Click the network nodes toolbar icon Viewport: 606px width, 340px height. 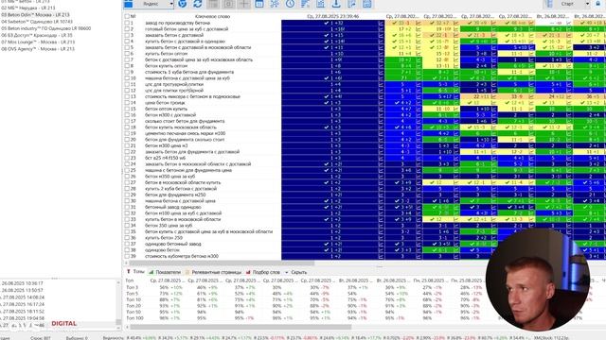coord(275,4)
